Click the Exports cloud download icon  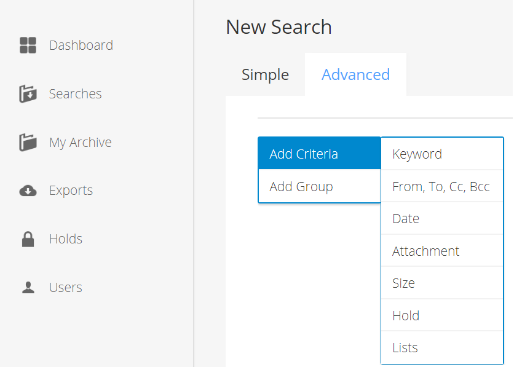click(x=28, y=191)
